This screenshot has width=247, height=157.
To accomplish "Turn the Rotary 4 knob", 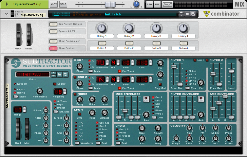I will point(183,28).
